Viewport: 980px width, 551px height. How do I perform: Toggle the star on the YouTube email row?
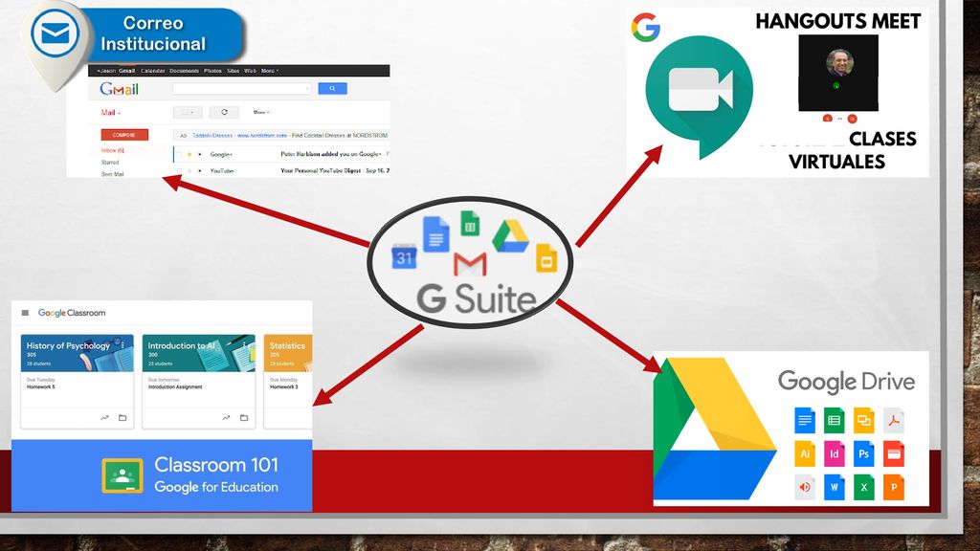pyautogui.click(x=190, y=170)
